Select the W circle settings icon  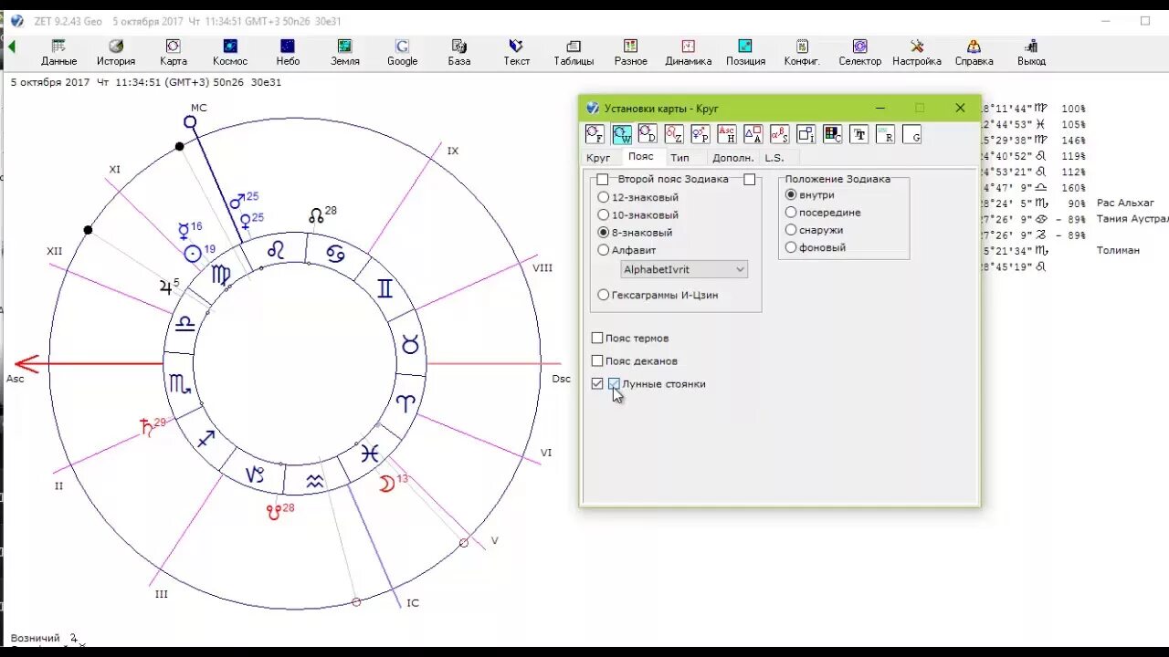pyautogui.click(x=621, y=134)
